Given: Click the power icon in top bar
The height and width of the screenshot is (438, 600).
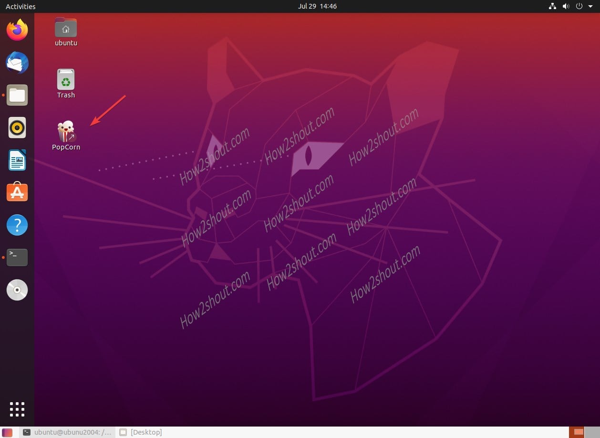Looking at the screenshot, I should tap(579, 6).
